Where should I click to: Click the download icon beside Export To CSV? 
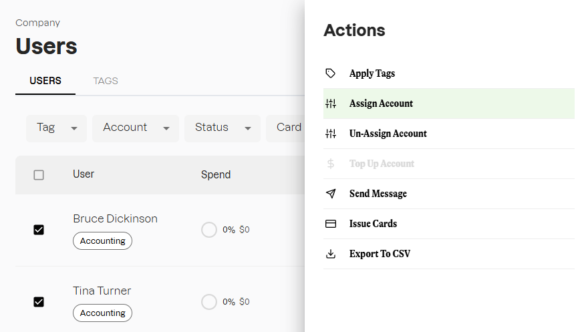click(331, 254)
